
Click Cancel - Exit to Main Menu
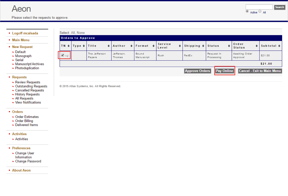[260, 71]
